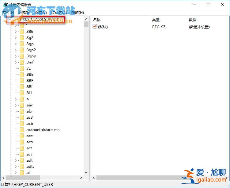Click the .aco folder icon

(x=22, y=142)
